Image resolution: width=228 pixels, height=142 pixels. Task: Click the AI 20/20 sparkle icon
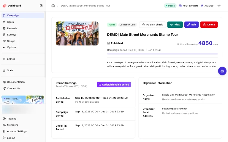tap(202, 6)
